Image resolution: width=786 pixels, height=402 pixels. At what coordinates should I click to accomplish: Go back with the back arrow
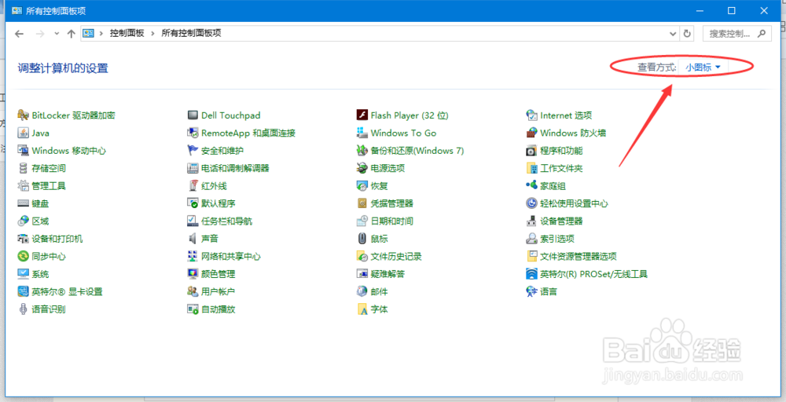(x=19, y=34)
